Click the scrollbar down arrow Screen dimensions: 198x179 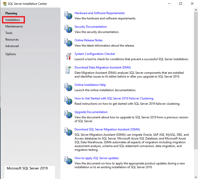pos(196,177)
